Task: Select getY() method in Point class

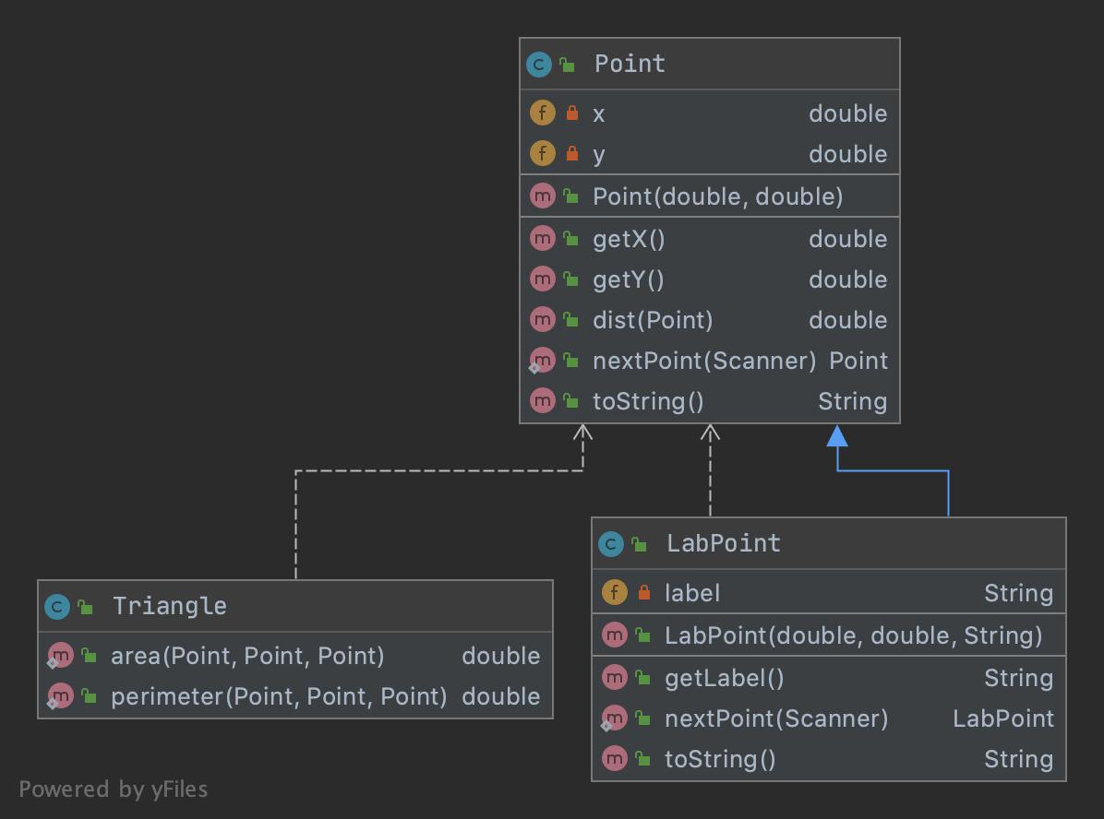Action: [x=629, y=279]
